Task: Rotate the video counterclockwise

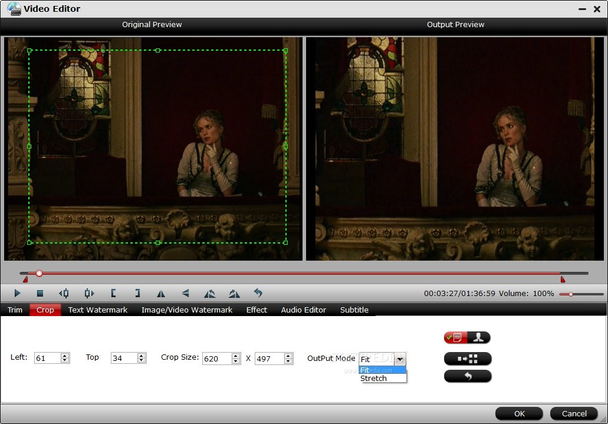Action: pos(210,294)
